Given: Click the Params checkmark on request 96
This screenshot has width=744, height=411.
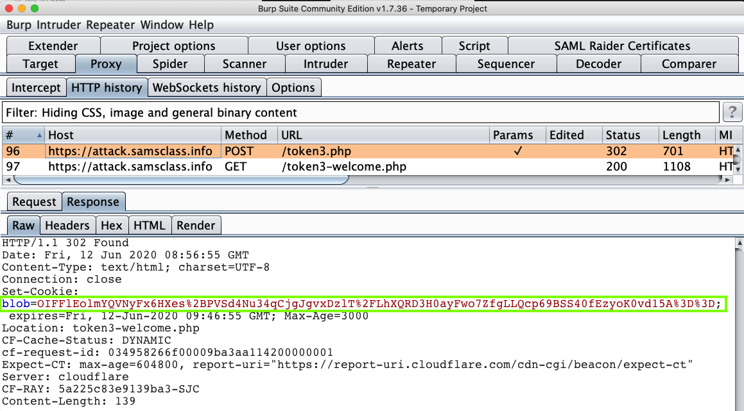Looking at the screenshot, I should coord(517,151).
